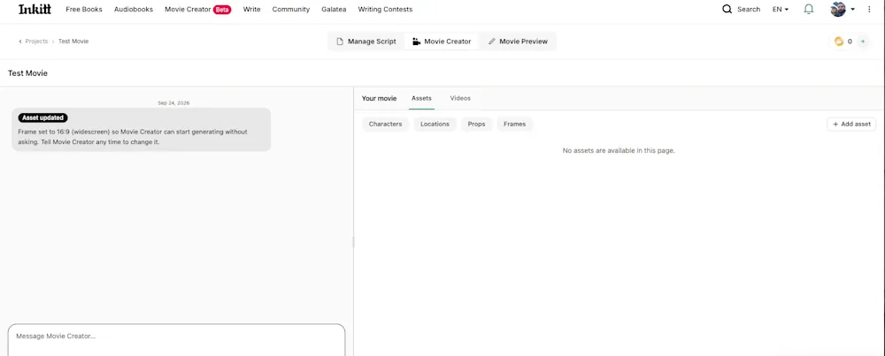This screenshot has height=356, width=885.
Task: Open notifications bell icon
Action: pyautogui.click(x=809, y=9)
